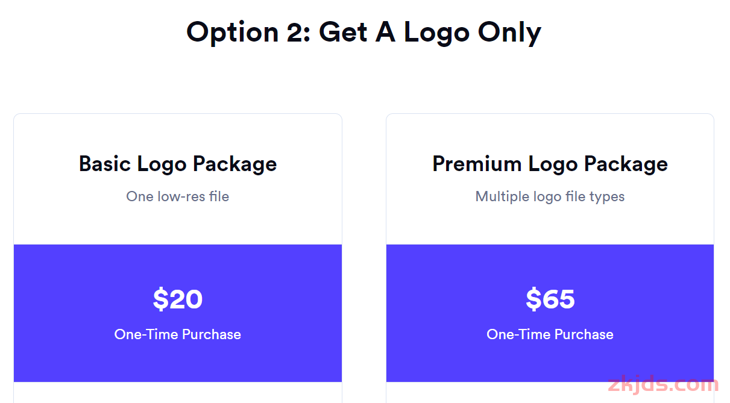Choose the $65 price
The image size is (730, 403).
[x=550, y=299]
